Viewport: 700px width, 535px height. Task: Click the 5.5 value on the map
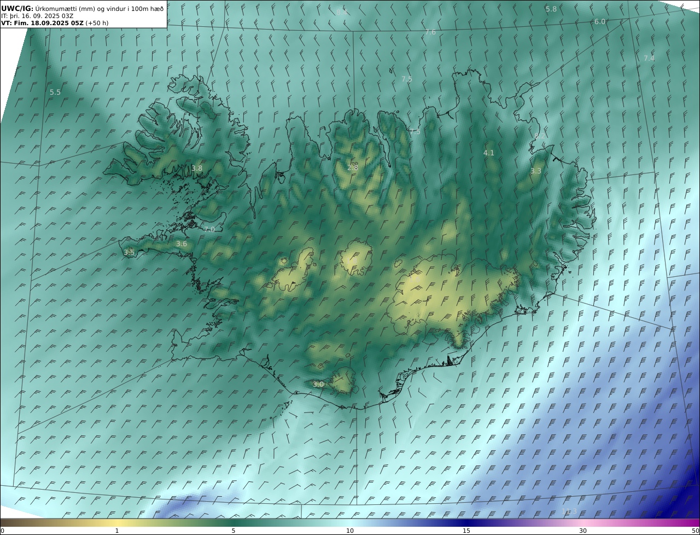click(55, 92)
